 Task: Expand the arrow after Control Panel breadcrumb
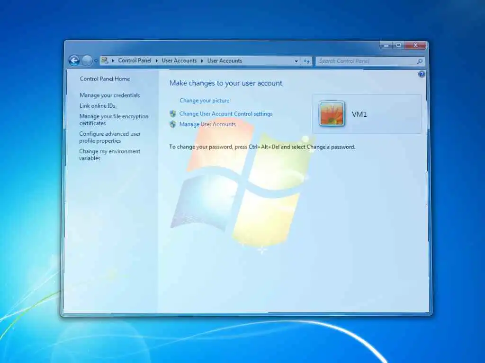tap(156, 61)
